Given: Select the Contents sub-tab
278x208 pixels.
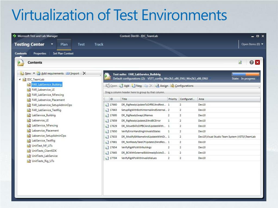Looking at the screenshot, I should tap(21, 53).
